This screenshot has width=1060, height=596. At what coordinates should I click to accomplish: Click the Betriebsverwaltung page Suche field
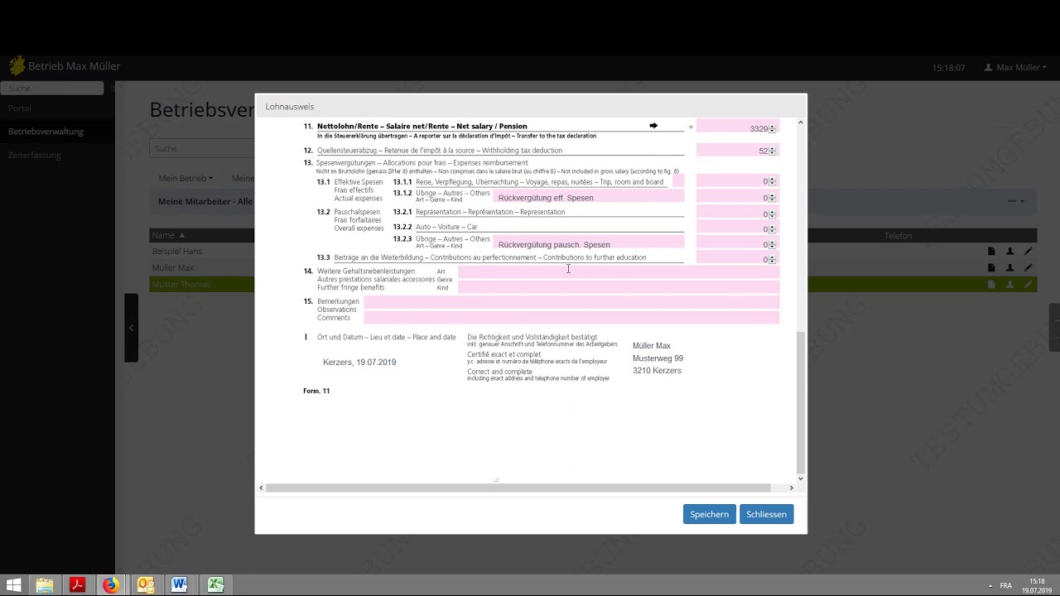[202, 148]
